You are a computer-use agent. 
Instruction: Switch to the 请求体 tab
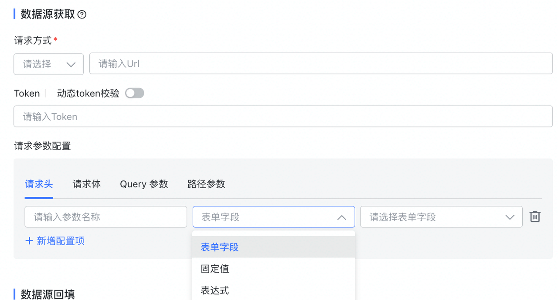tap(86, 184)
